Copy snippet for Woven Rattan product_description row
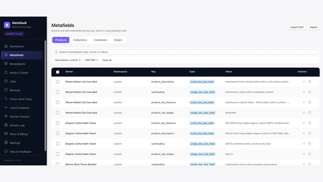This screenshot has width=323, height=182. [x=304, y=82]
